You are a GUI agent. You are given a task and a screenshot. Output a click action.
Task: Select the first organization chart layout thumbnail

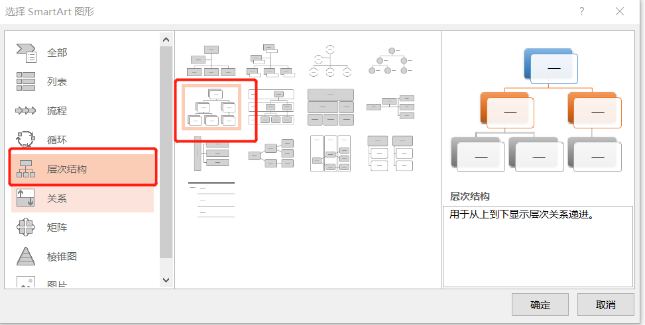click(x=211, y=61)
